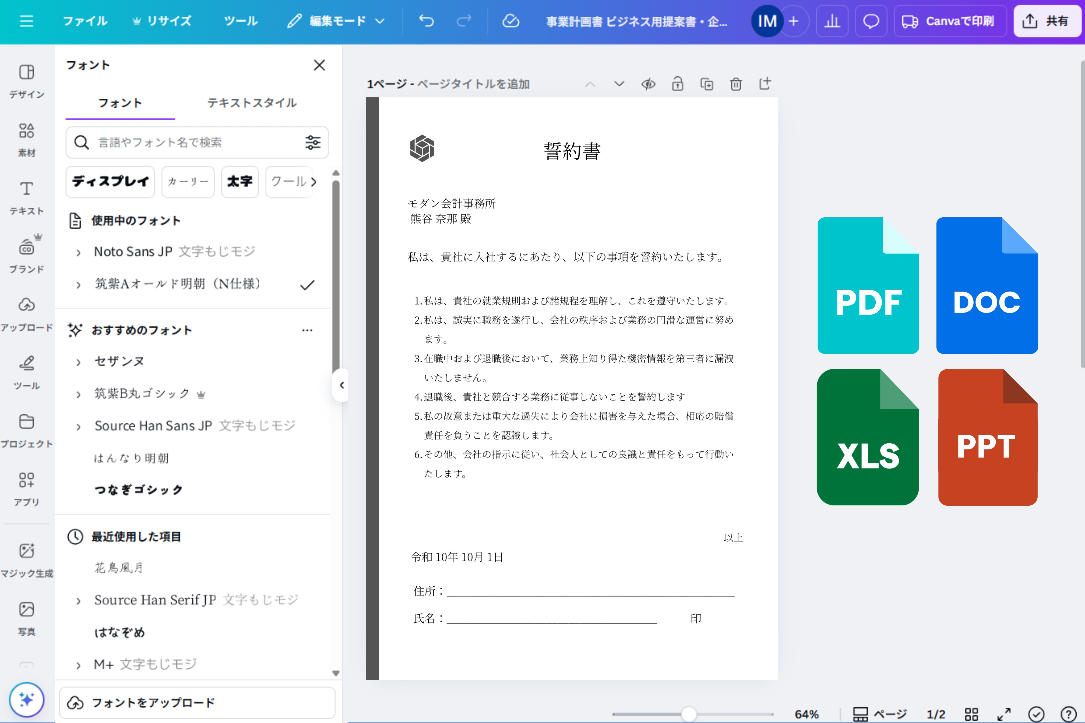Open the リサイズ menu

pos(162,21)
